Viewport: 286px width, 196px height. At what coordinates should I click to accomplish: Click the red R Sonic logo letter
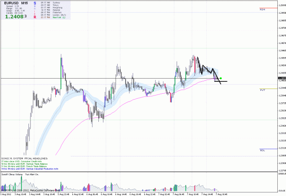pos(35,17)
